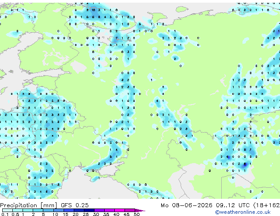Click the pointed above-50 end of color scale
280x216 pixels.
pyautogui.click(x=140, y=210)
